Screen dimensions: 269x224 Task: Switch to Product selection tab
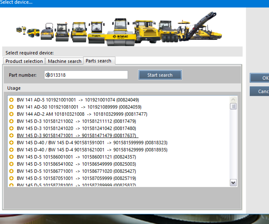click(24, 61)
